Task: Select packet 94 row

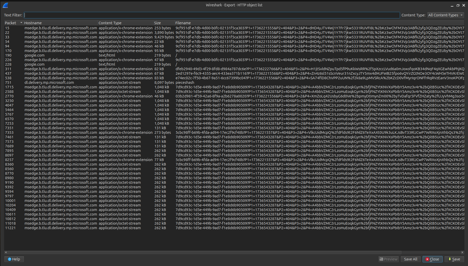Action: [x=234, y=46]
